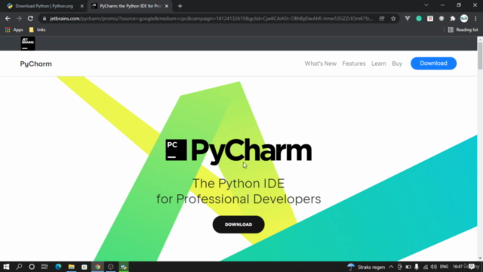Switch to Chrome in the taskbar
The image size is (483, 272).
(97, 267)
